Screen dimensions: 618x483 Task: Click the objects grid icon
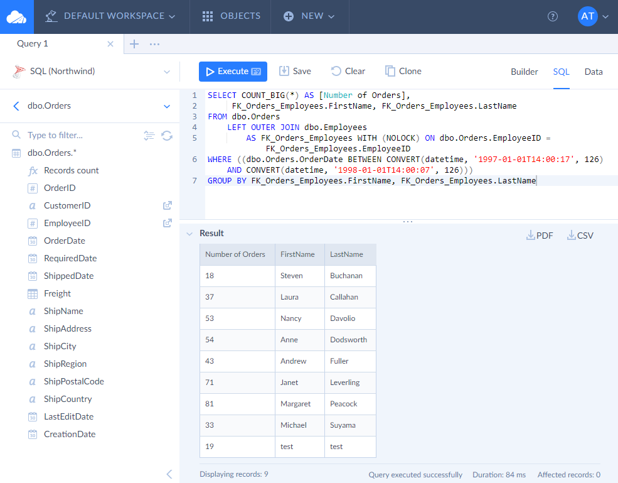[207, 16]
